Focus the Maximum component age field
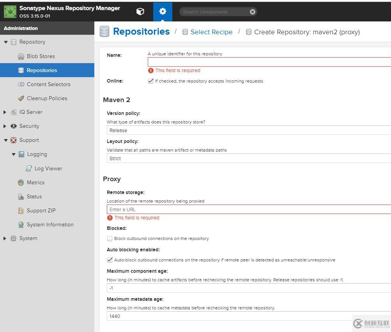Image resolution: width=391 pixels, height=332 pixels. pos(249,288)
